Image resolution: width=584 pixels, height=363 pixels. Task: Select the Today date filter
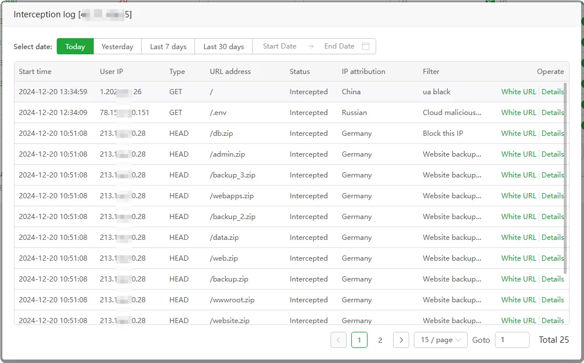point(75,47)
